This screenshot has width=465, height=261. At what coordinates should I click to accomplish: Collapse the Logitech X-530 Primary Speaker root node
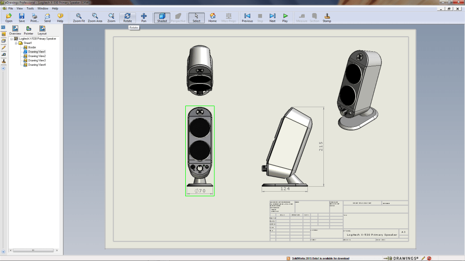click(11, 39)
